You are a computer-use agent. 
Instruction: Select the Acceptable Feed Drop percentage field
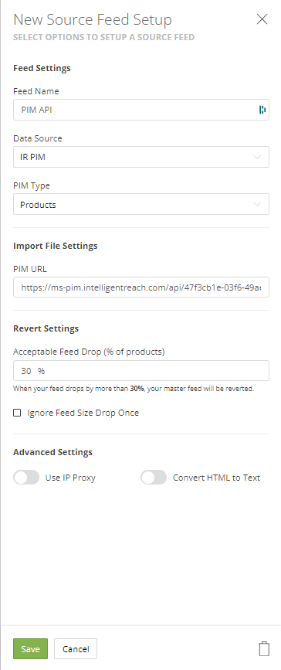pyautogui.click(x=141, y=370)
